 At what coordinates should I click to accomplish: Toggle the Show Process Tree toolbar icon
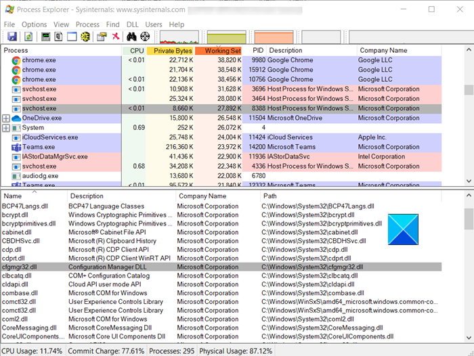coord(59,37)
